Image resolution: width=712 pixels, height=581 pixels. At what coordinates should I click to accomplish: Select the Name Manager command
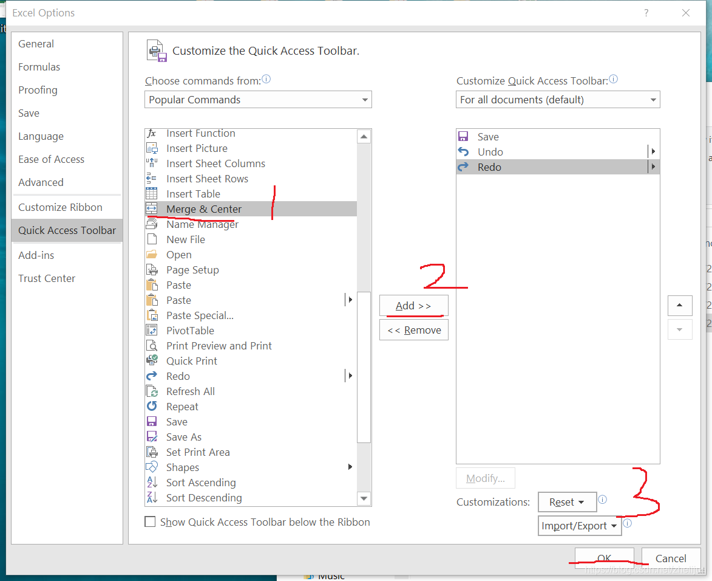pyautogui.click(x=251, y=224)
